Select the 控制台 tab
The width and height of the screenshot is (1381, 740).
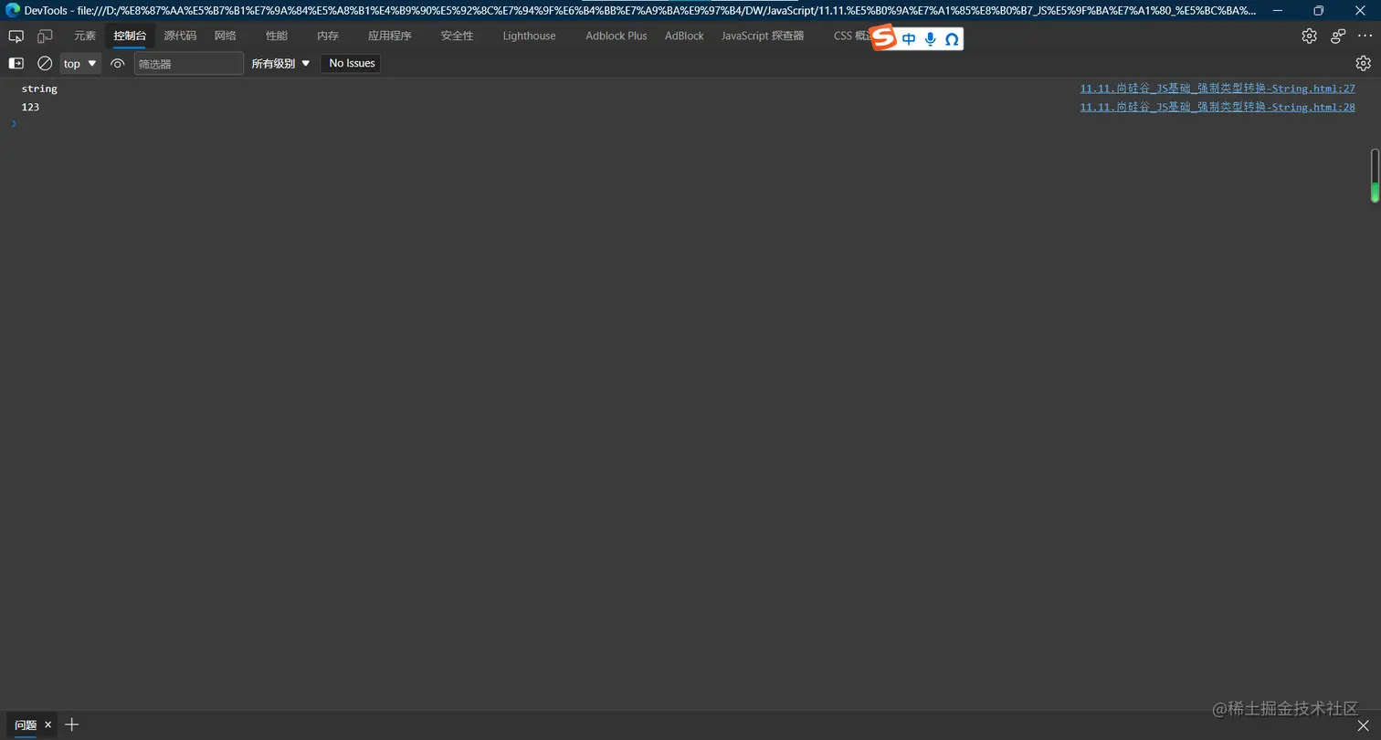(x=130, y=36)
